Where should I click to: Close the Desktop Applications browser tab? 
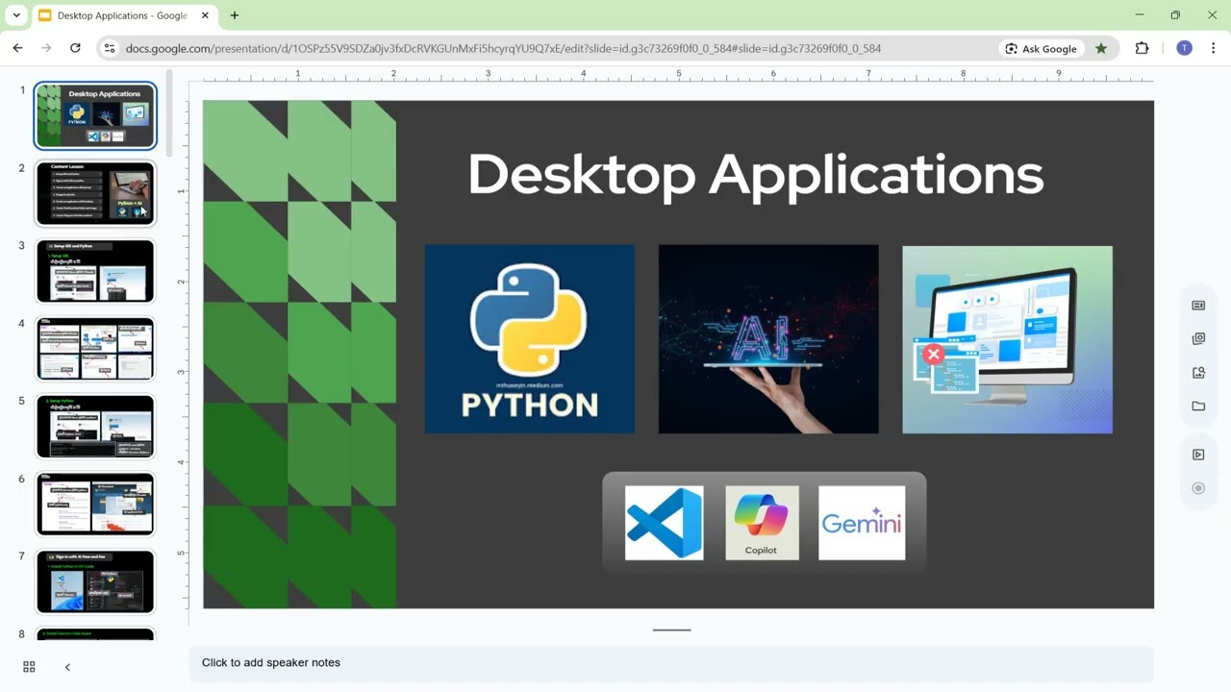click(x=206, y=15)
